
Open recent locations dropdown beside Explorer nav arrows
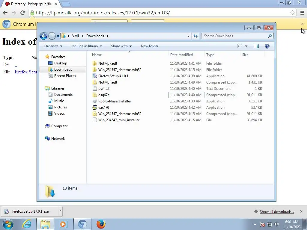coord(58,36)
